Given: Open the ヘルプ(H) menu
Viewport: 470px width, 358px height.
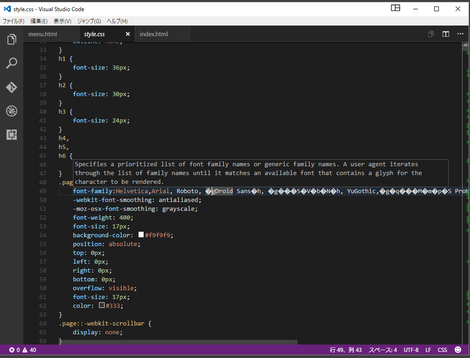Looking at the screenshot, I should click(117, 21).
